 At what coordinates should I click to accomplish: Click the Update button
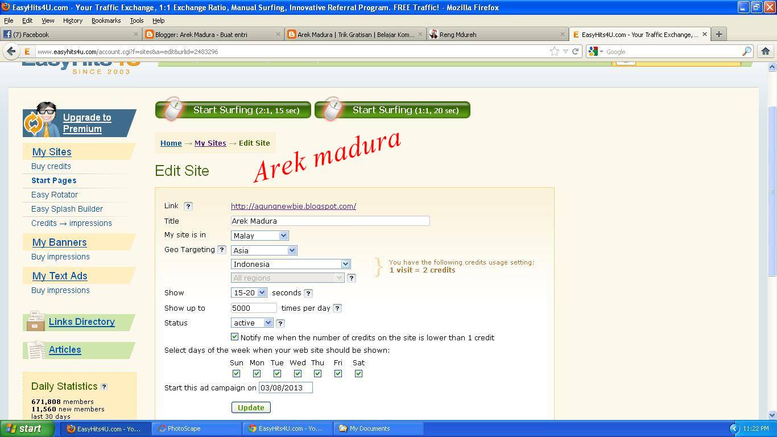[251, 407]
